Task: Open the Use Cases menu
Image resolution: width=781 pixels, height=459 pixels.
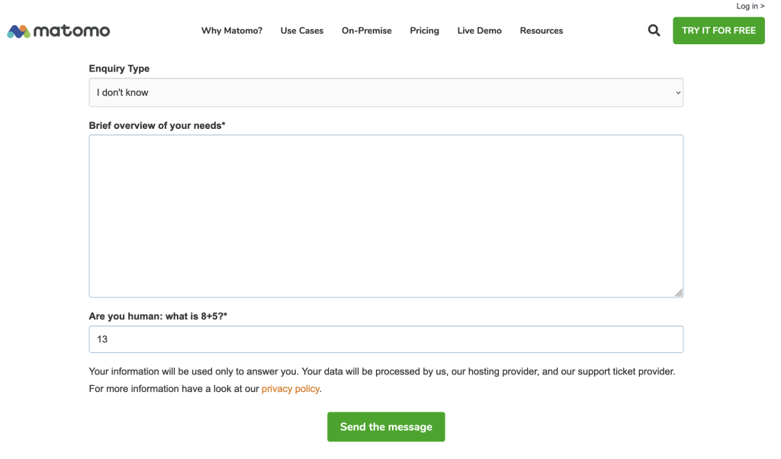Action: 302,31
